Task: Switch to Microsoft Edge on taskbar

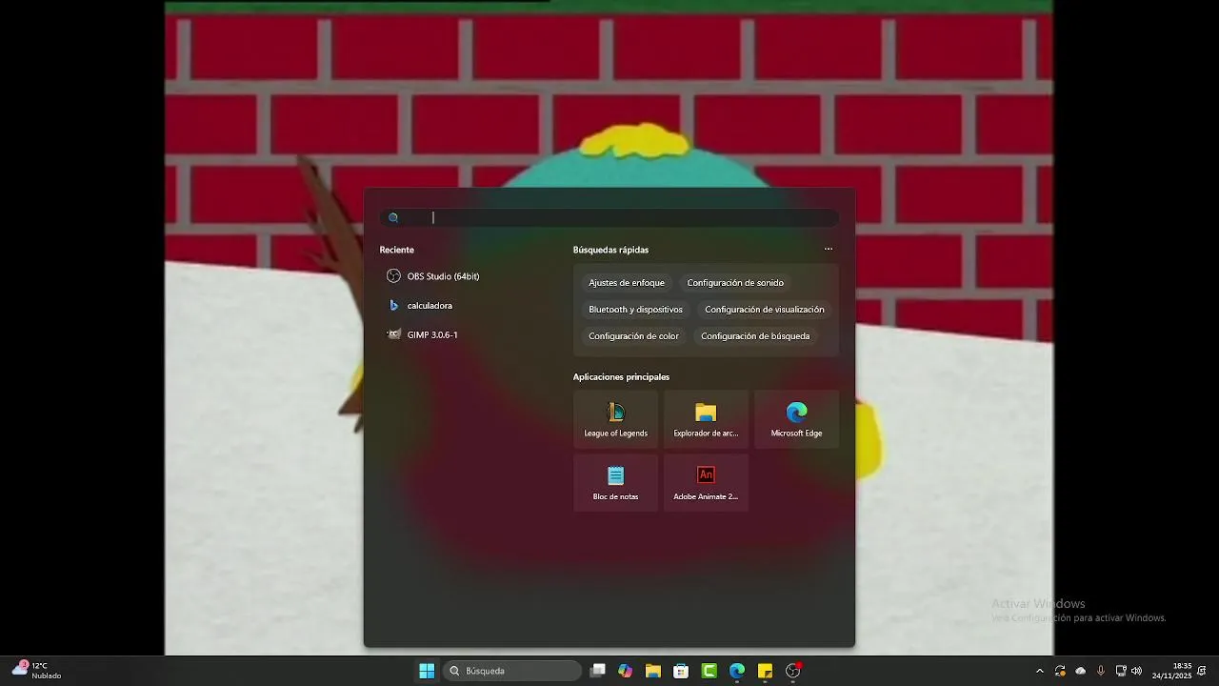Action: [737, 671]
